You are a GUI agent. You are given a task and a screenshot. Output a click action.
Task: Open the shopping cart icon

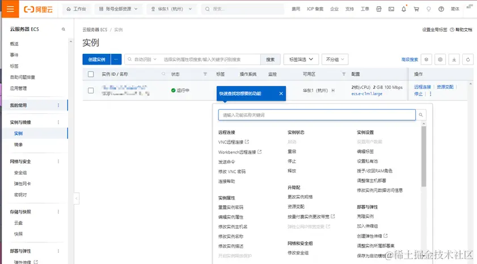tap(416, 9)
